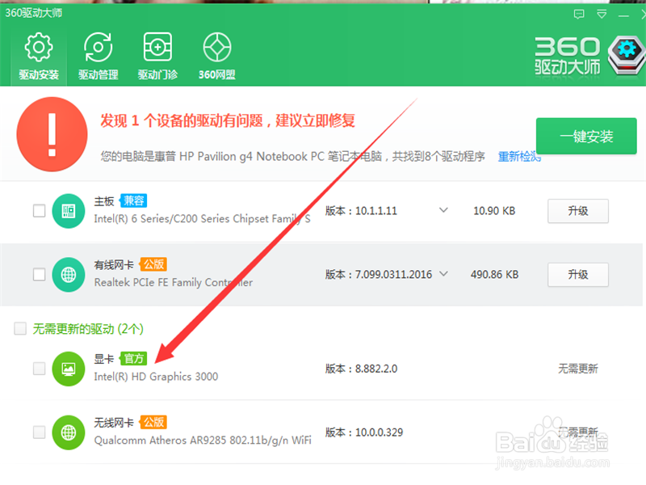The image size is (646, 485).
Task: Click the 公版 tag next to 无线网卡
Action: [x=153, y=422]
